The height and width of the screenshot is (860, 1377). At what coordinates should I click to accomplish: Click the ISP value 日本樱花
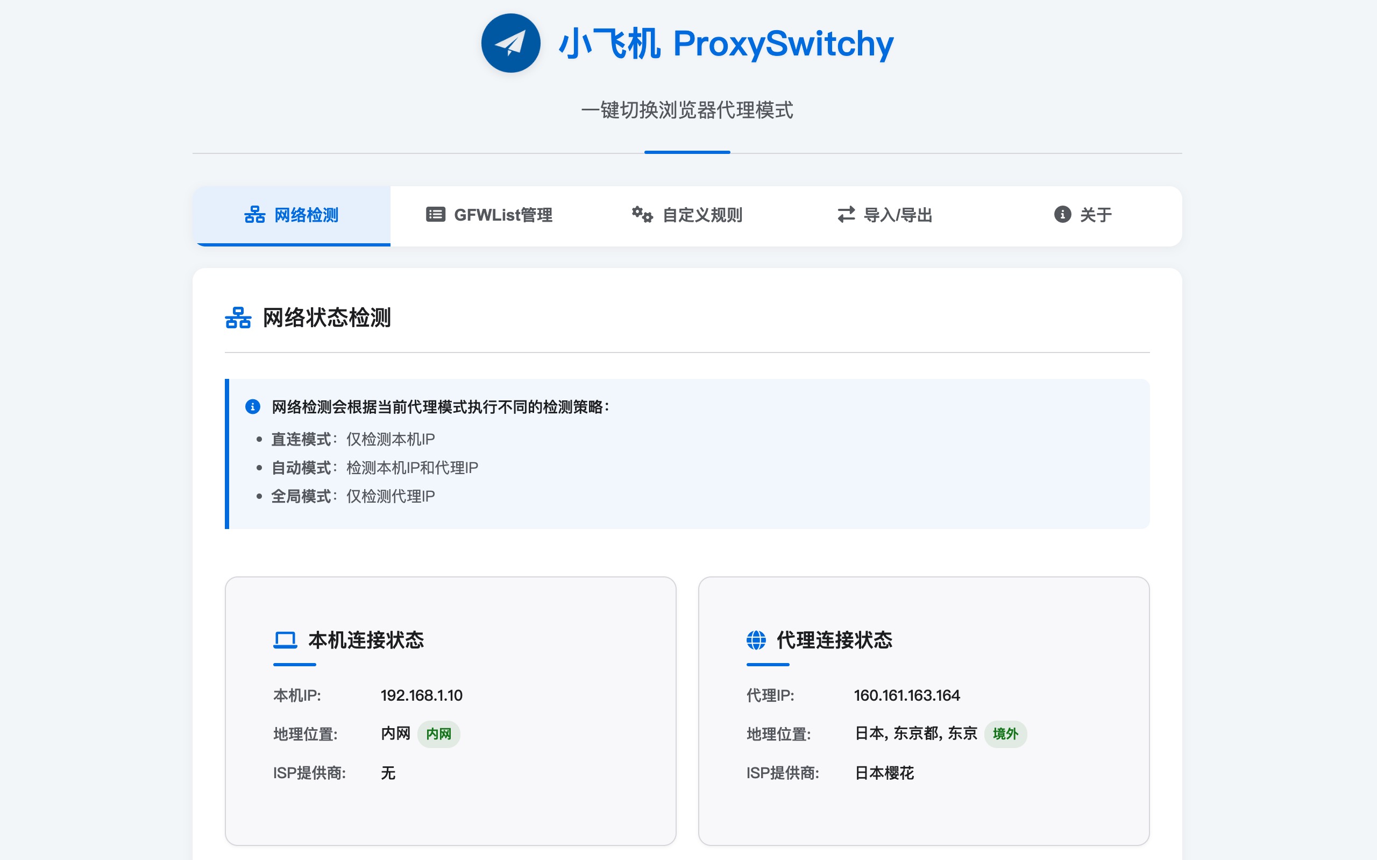coord(884,773)
